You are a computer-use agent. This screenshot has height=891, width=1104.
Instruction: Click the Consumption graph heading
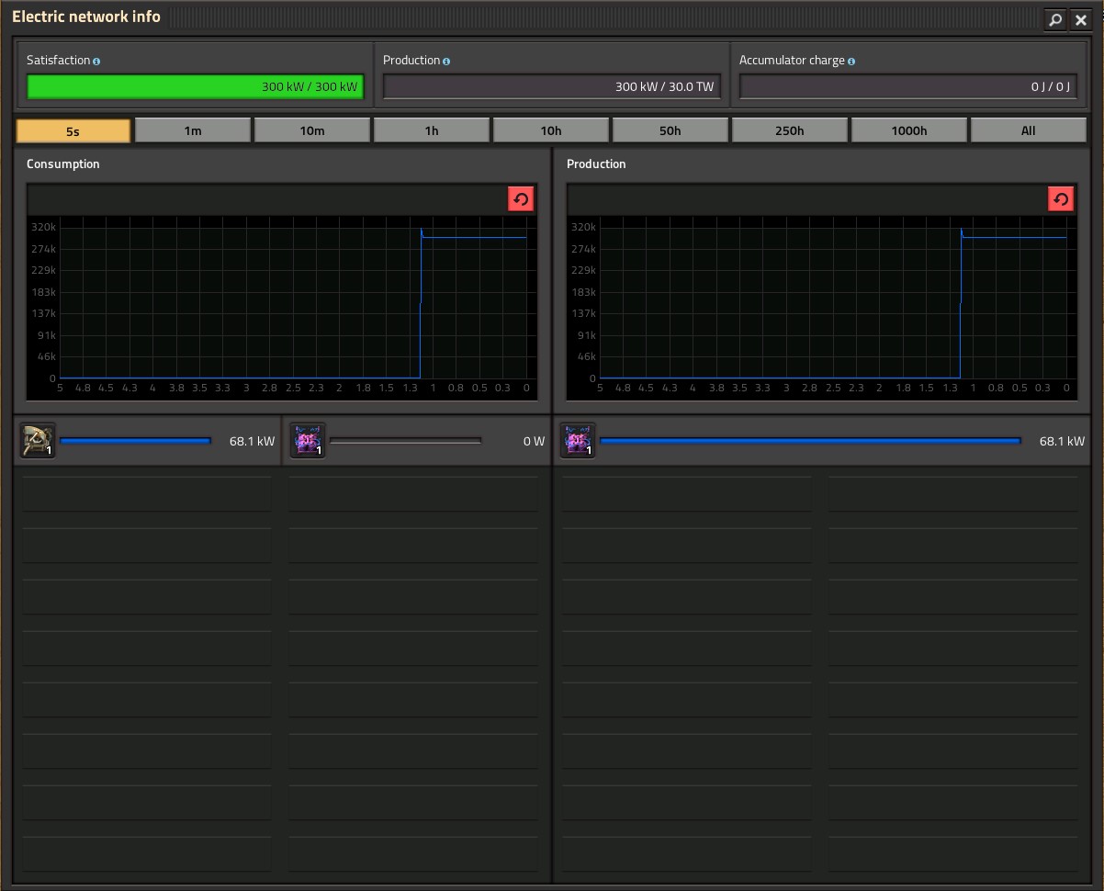(x=63, y=164)
